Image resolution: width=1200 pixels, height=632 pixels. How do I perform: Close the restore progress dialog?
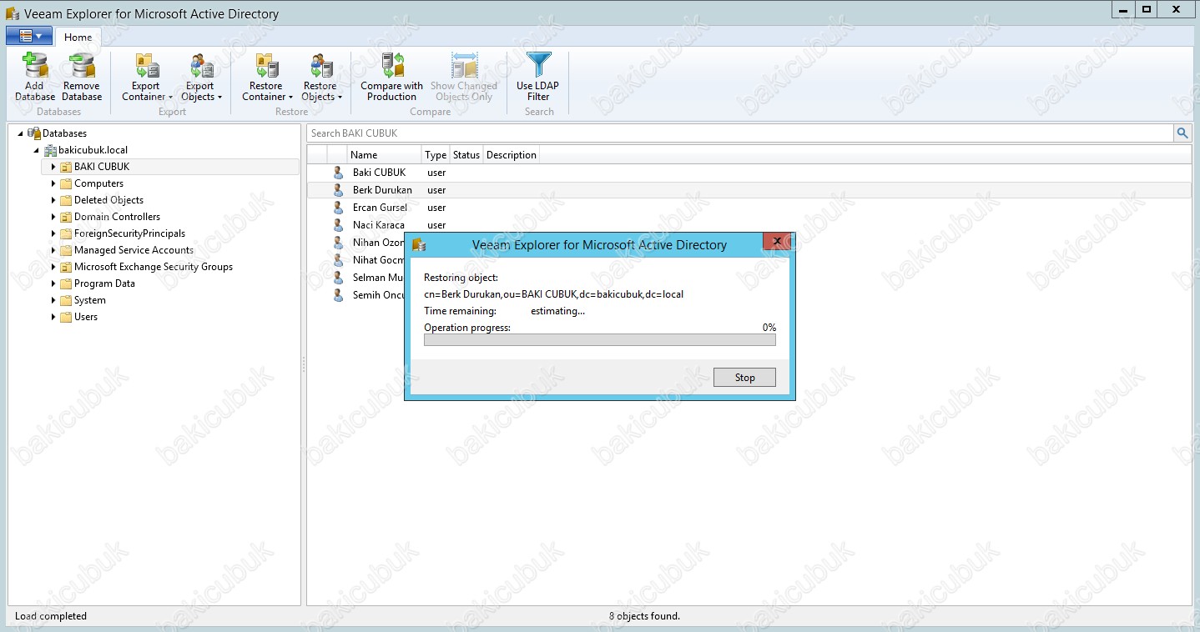pos(777,242)
